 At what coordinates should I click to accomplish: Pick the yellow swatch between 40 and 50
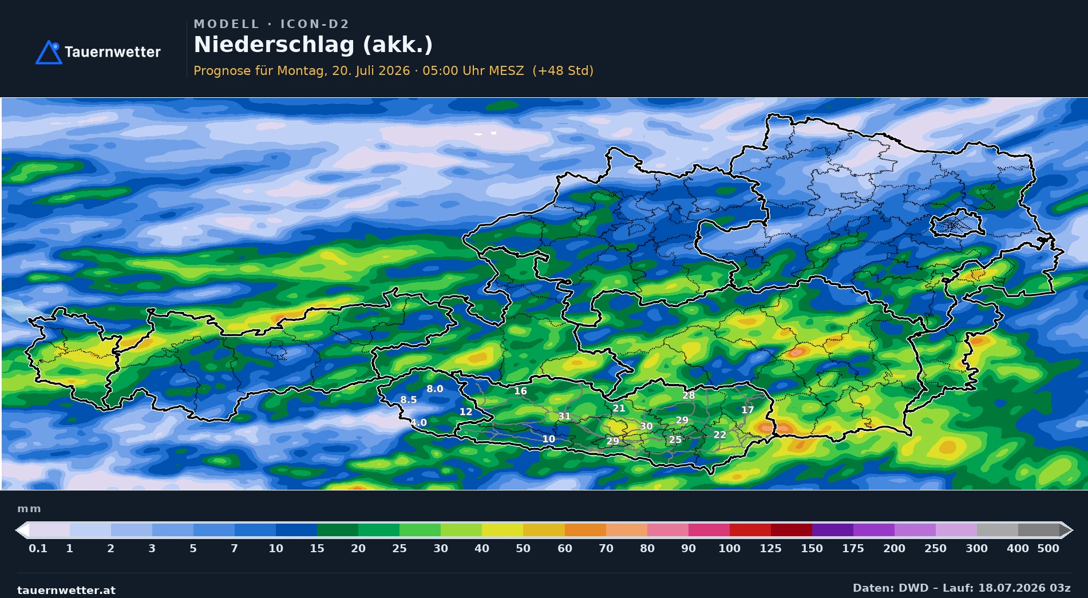pyautogui.click(x=503, y=530)
